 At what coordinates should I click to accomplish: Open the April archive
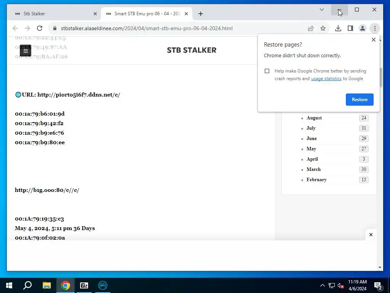(312, 159)
